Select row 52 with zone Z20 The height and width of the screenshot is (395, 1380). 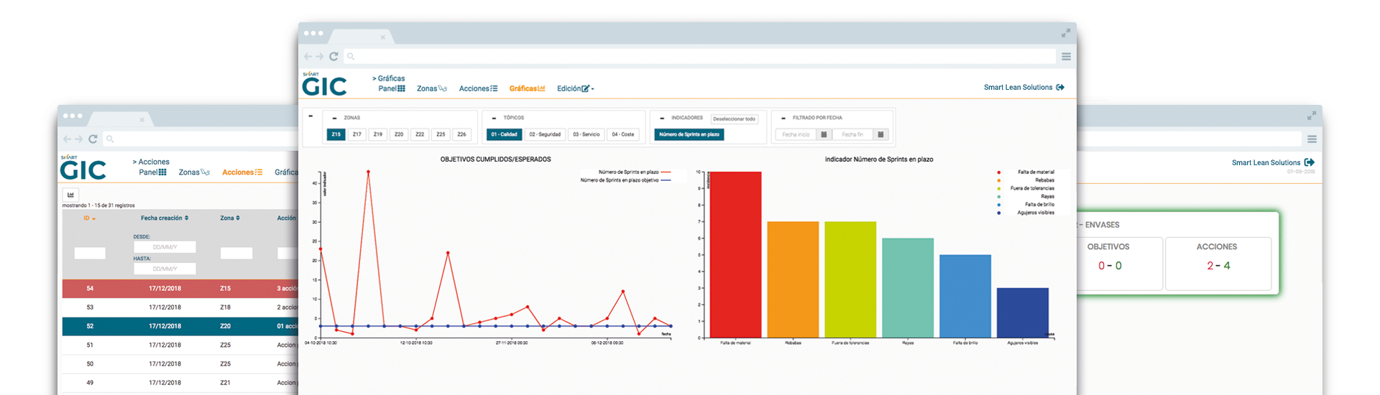point(180,326)
